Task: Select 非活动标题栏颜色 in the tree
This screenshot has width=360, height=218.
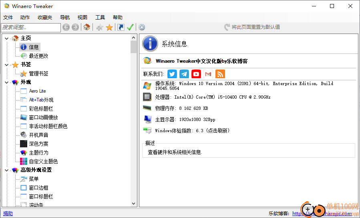Action: (x=48, y=127)
